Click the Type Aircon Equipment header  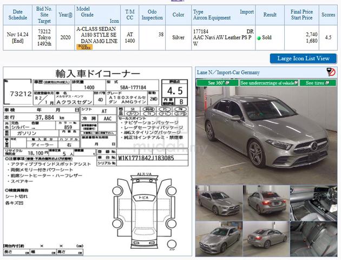[x=224, y=15]
